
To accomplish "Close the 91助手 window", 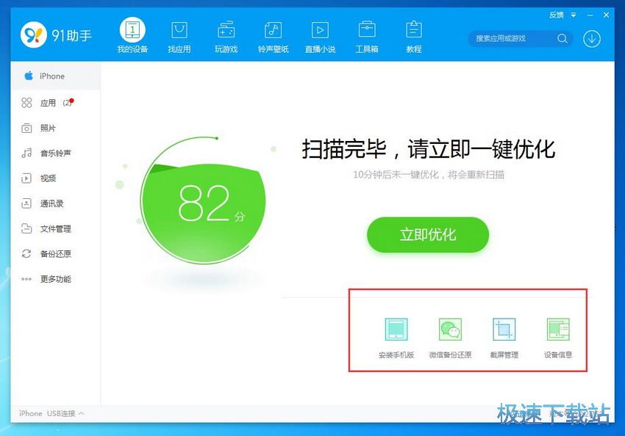I will [x=606, y=15].
